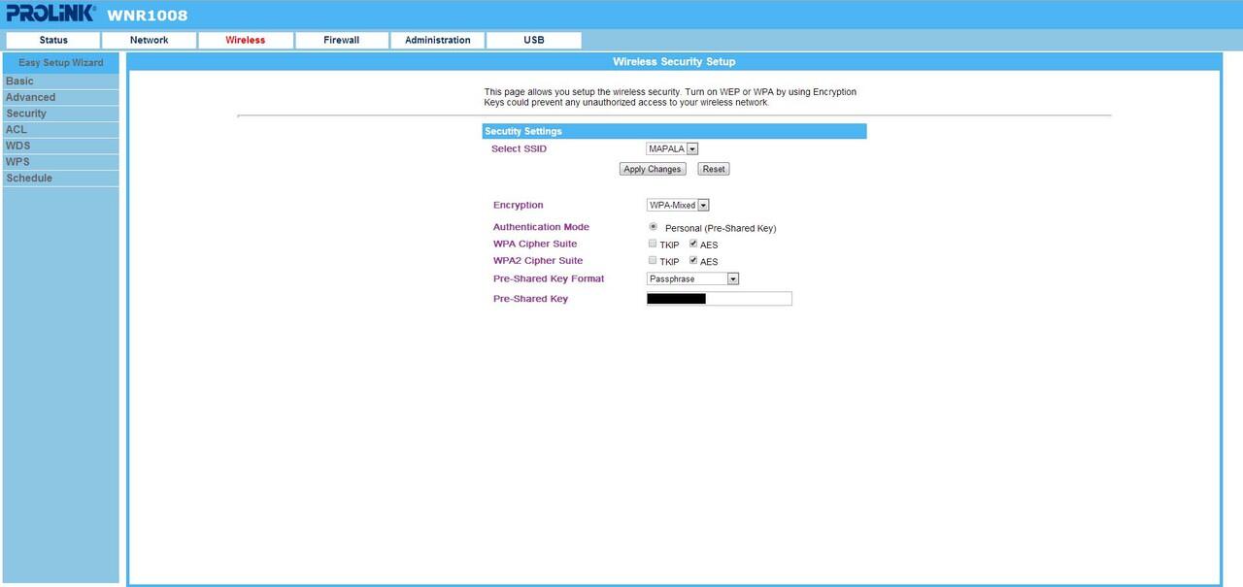Launch the Easy Setup Wizard
This screenshot has width=1243, height=587.
click(60, 62)
